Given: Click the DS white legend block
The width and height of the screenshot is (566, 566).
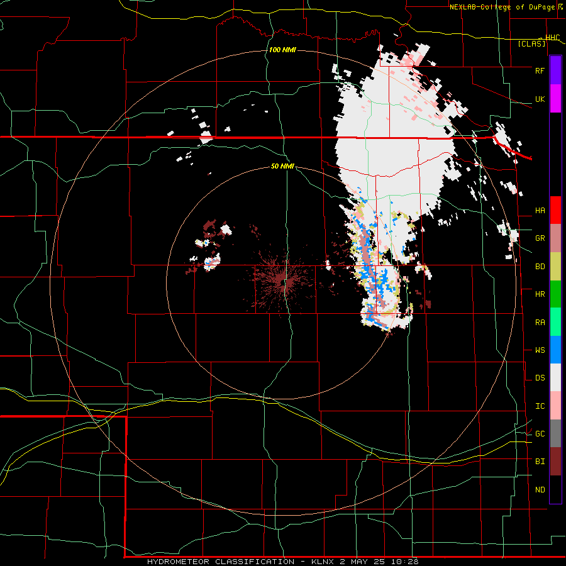Looking at the screenshot, I should click(555, 377).
